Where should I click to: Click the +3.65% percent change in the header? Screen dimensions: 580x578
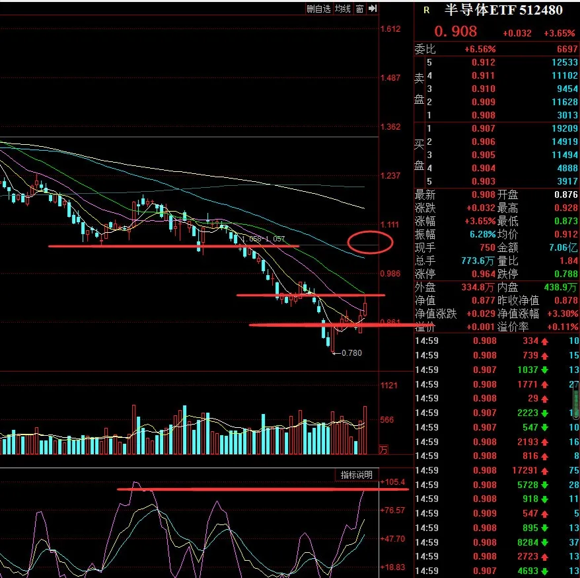560,33
